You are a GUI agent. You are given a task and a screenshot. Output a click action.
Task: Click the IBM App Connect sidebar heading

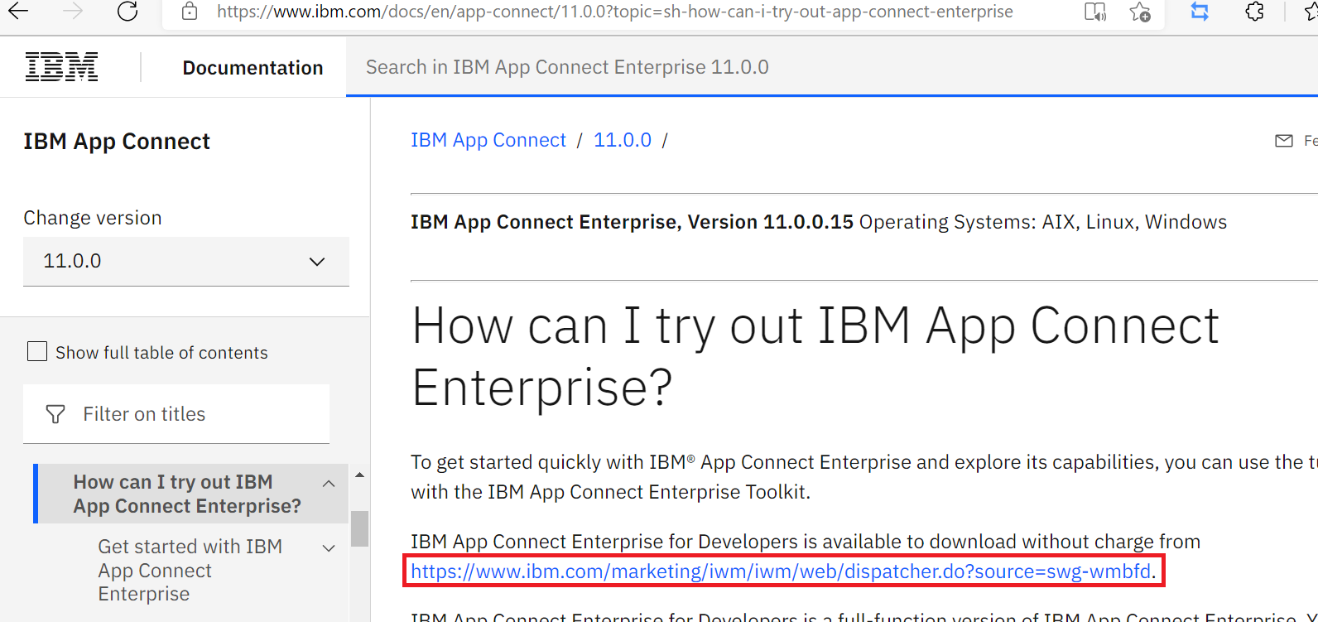click(117, 142)
